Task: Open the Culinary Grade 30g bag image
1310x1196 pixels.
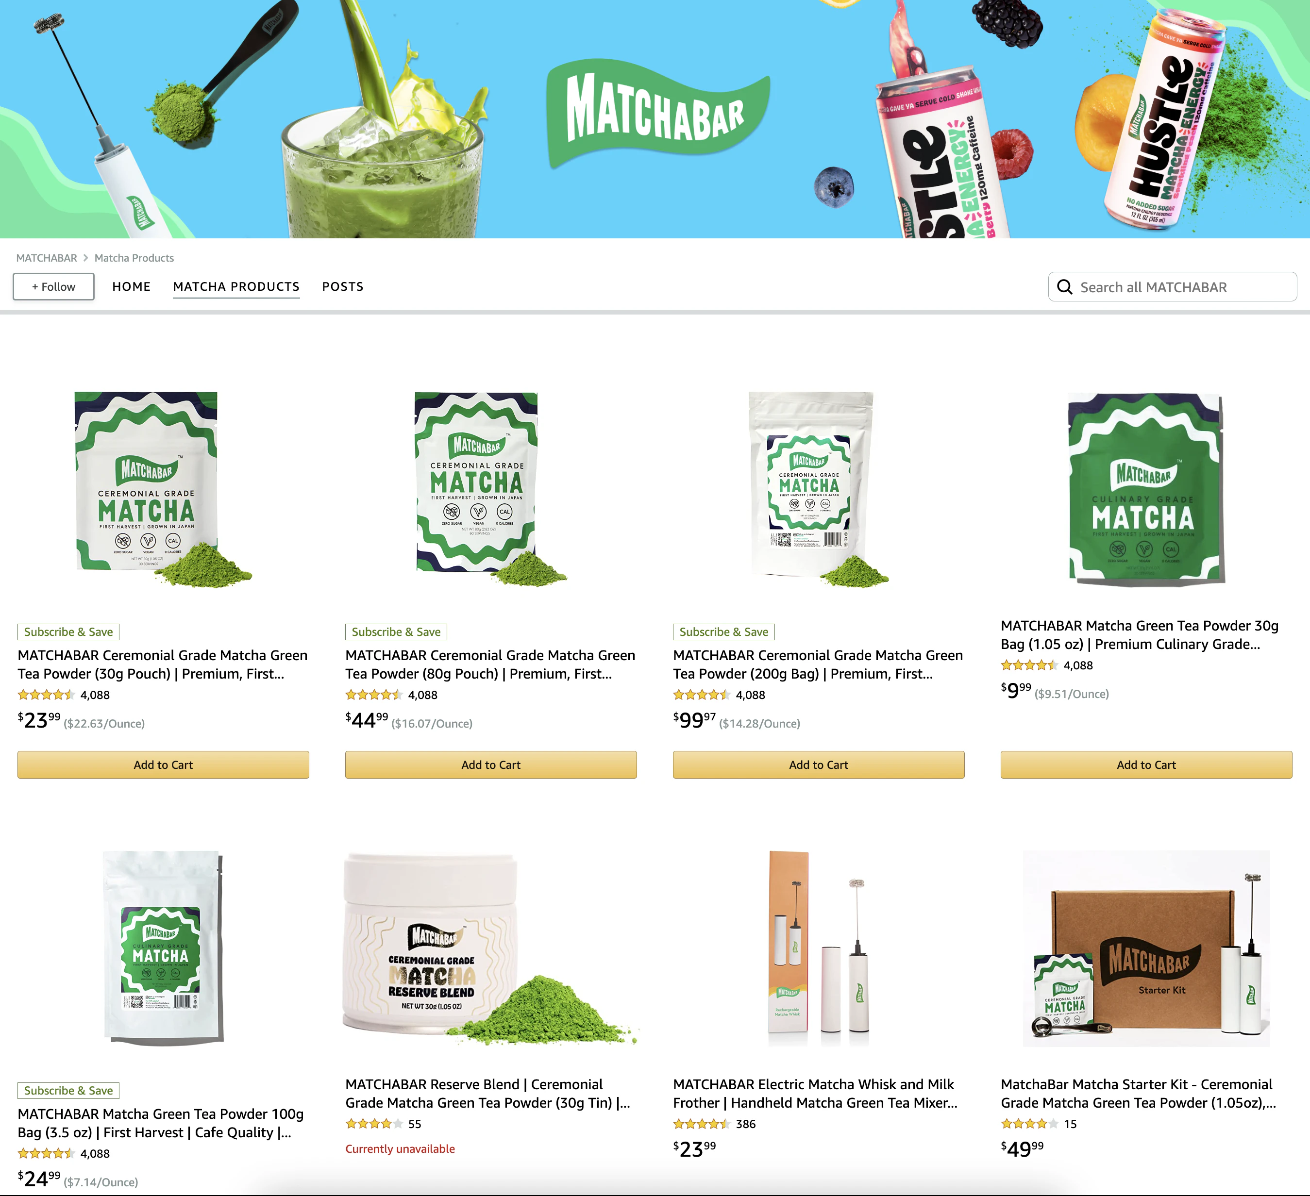Action: pyautogui.click(x=1145, y=488)
